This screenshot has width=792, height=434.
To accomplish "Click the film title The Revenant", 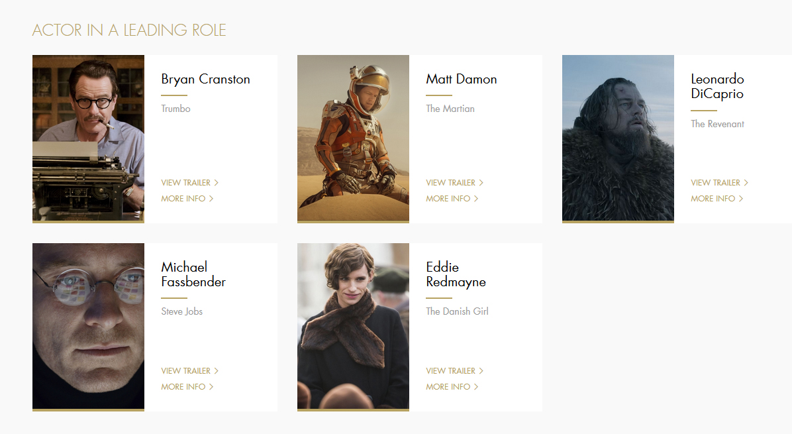I will coord(717,124).
